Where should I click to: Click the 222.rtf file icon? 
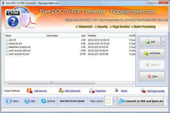(x=7, y=40)
